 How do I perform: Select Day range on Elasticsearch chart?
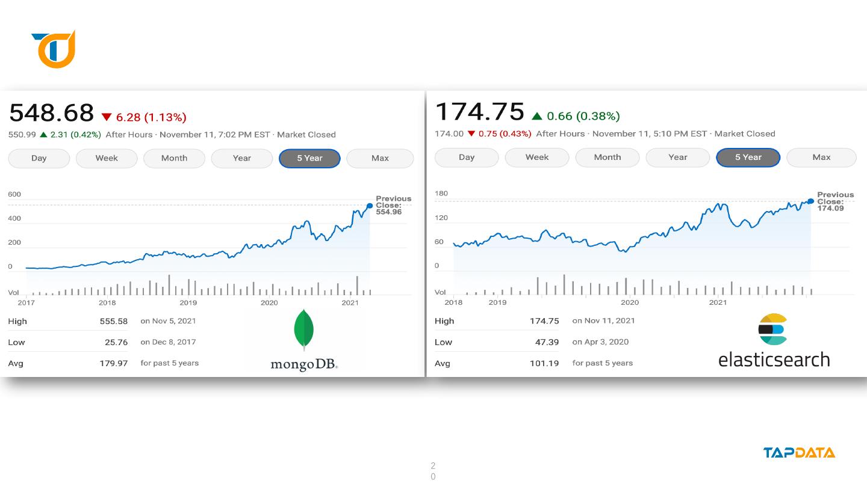(467, 158)
